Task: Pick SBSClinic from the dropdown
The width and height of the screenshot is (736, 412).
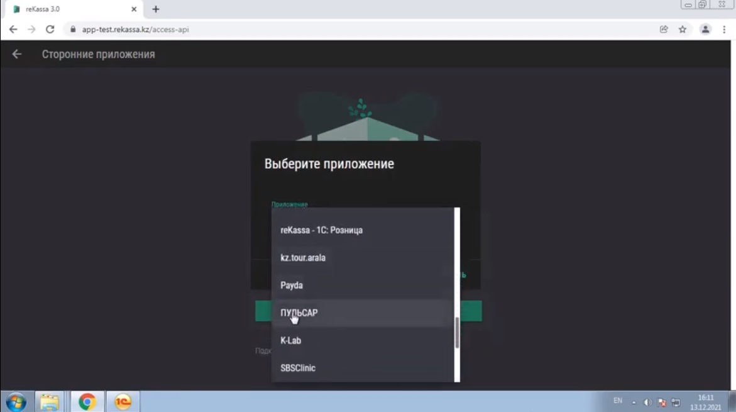Action: pyautogui.click(x=363, y=368)
